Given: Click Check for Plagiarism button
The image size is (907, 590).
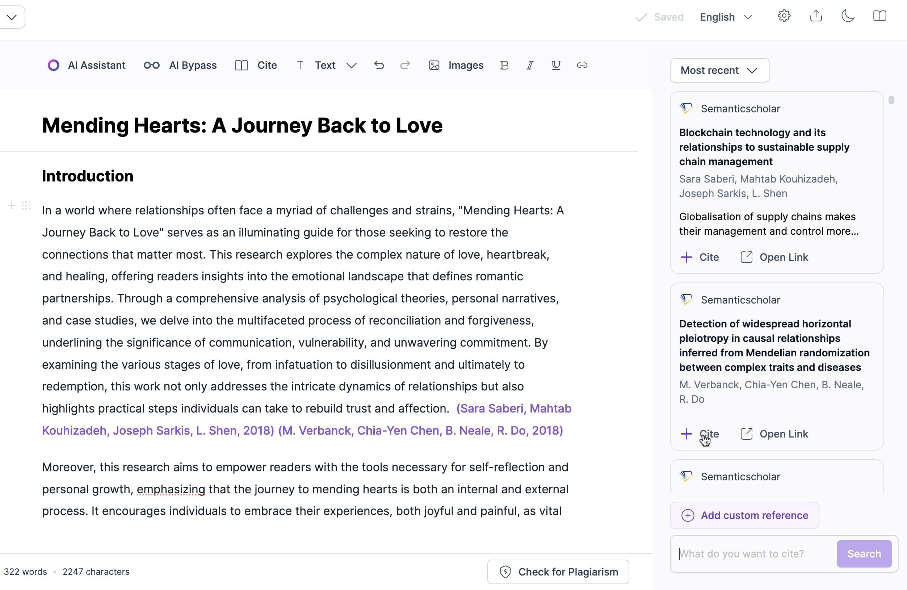Looking at the screenshot, I should pyautogui.click(x=558, y=572).
